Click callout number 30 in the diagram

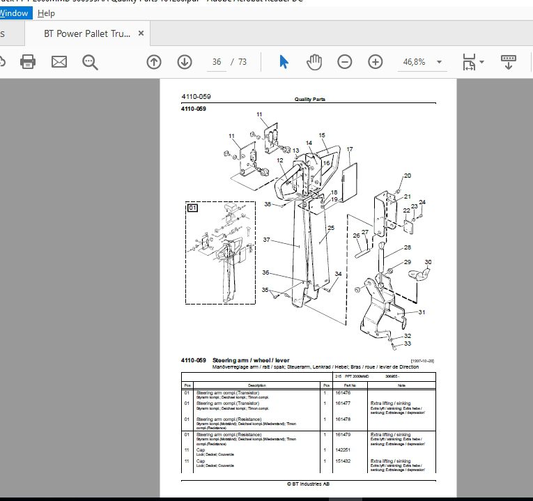coord(428,262)
